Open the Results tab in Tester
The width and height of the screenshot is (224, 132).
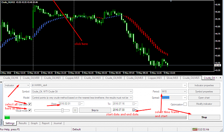pos(23,123)
